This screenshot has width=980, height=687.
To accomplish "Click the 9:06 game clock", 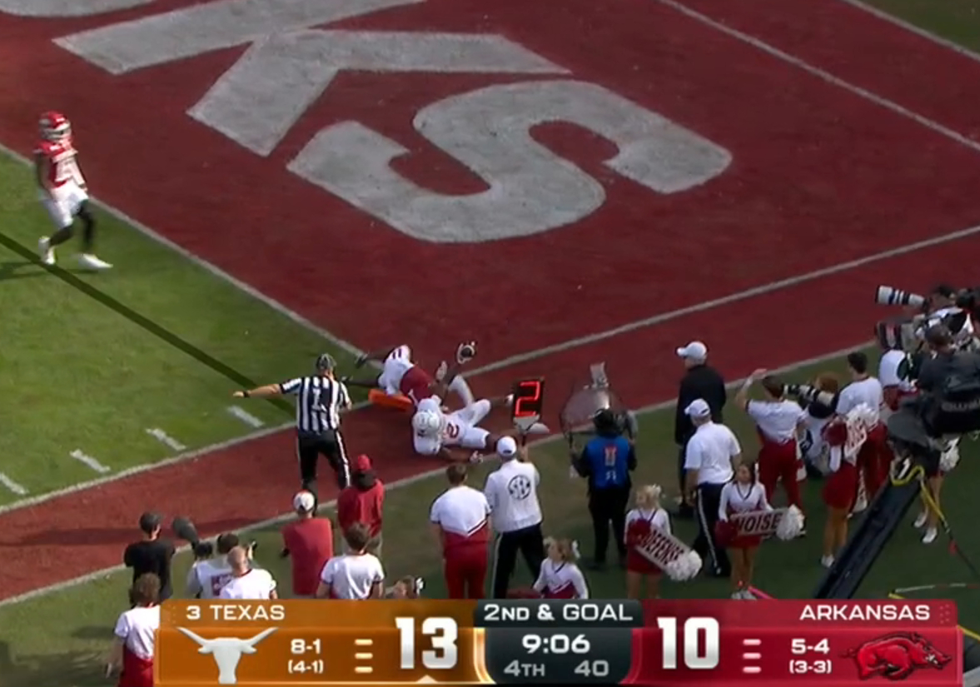I will (x=555, y=643).
